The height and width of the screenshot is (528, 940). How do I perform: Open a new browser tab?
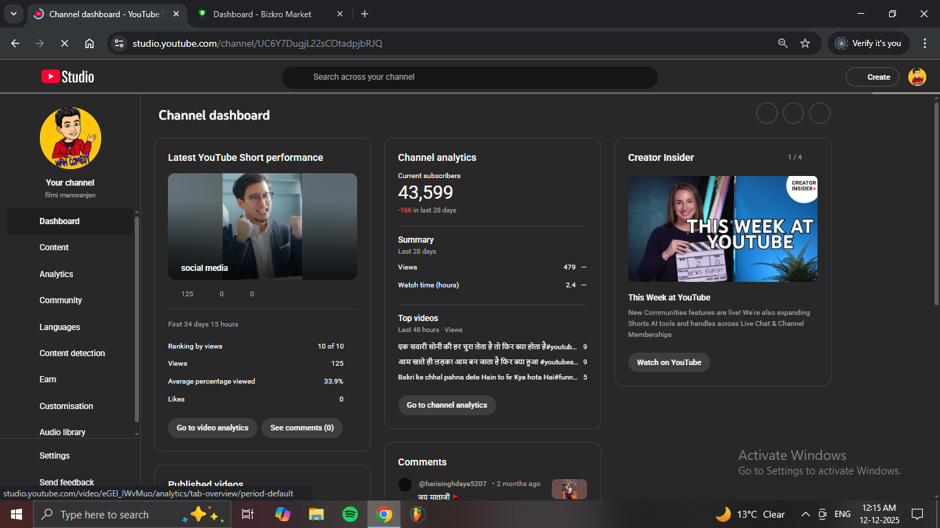click(365, 14)
